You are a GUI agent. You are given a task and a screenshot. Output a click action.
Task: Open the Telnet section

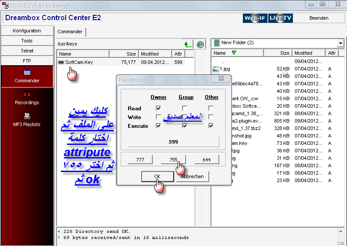tap(27, 51)
